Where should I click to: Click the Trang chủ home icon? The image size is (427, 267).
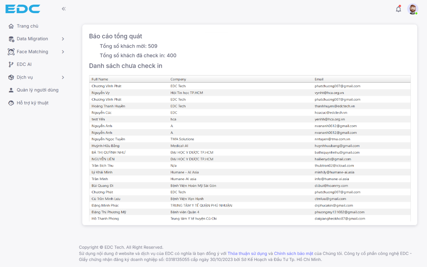(11, 26)
